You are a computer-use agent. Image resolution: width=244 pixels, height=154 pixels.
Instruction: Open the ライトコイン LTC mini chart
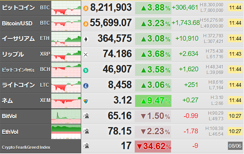66,85
